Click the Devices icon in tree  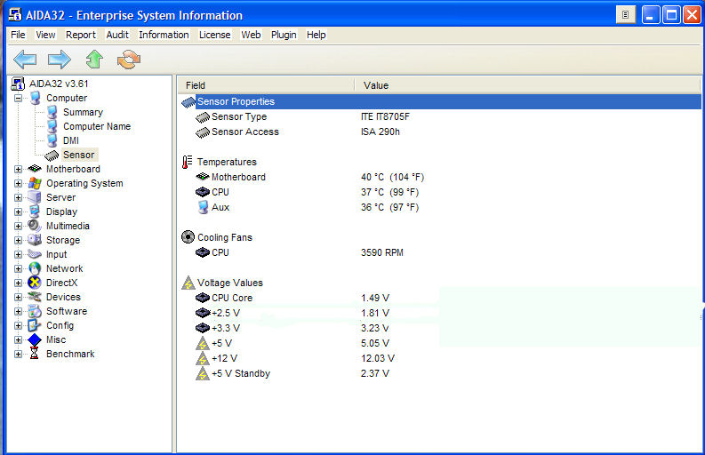click(x=35, y=297)
